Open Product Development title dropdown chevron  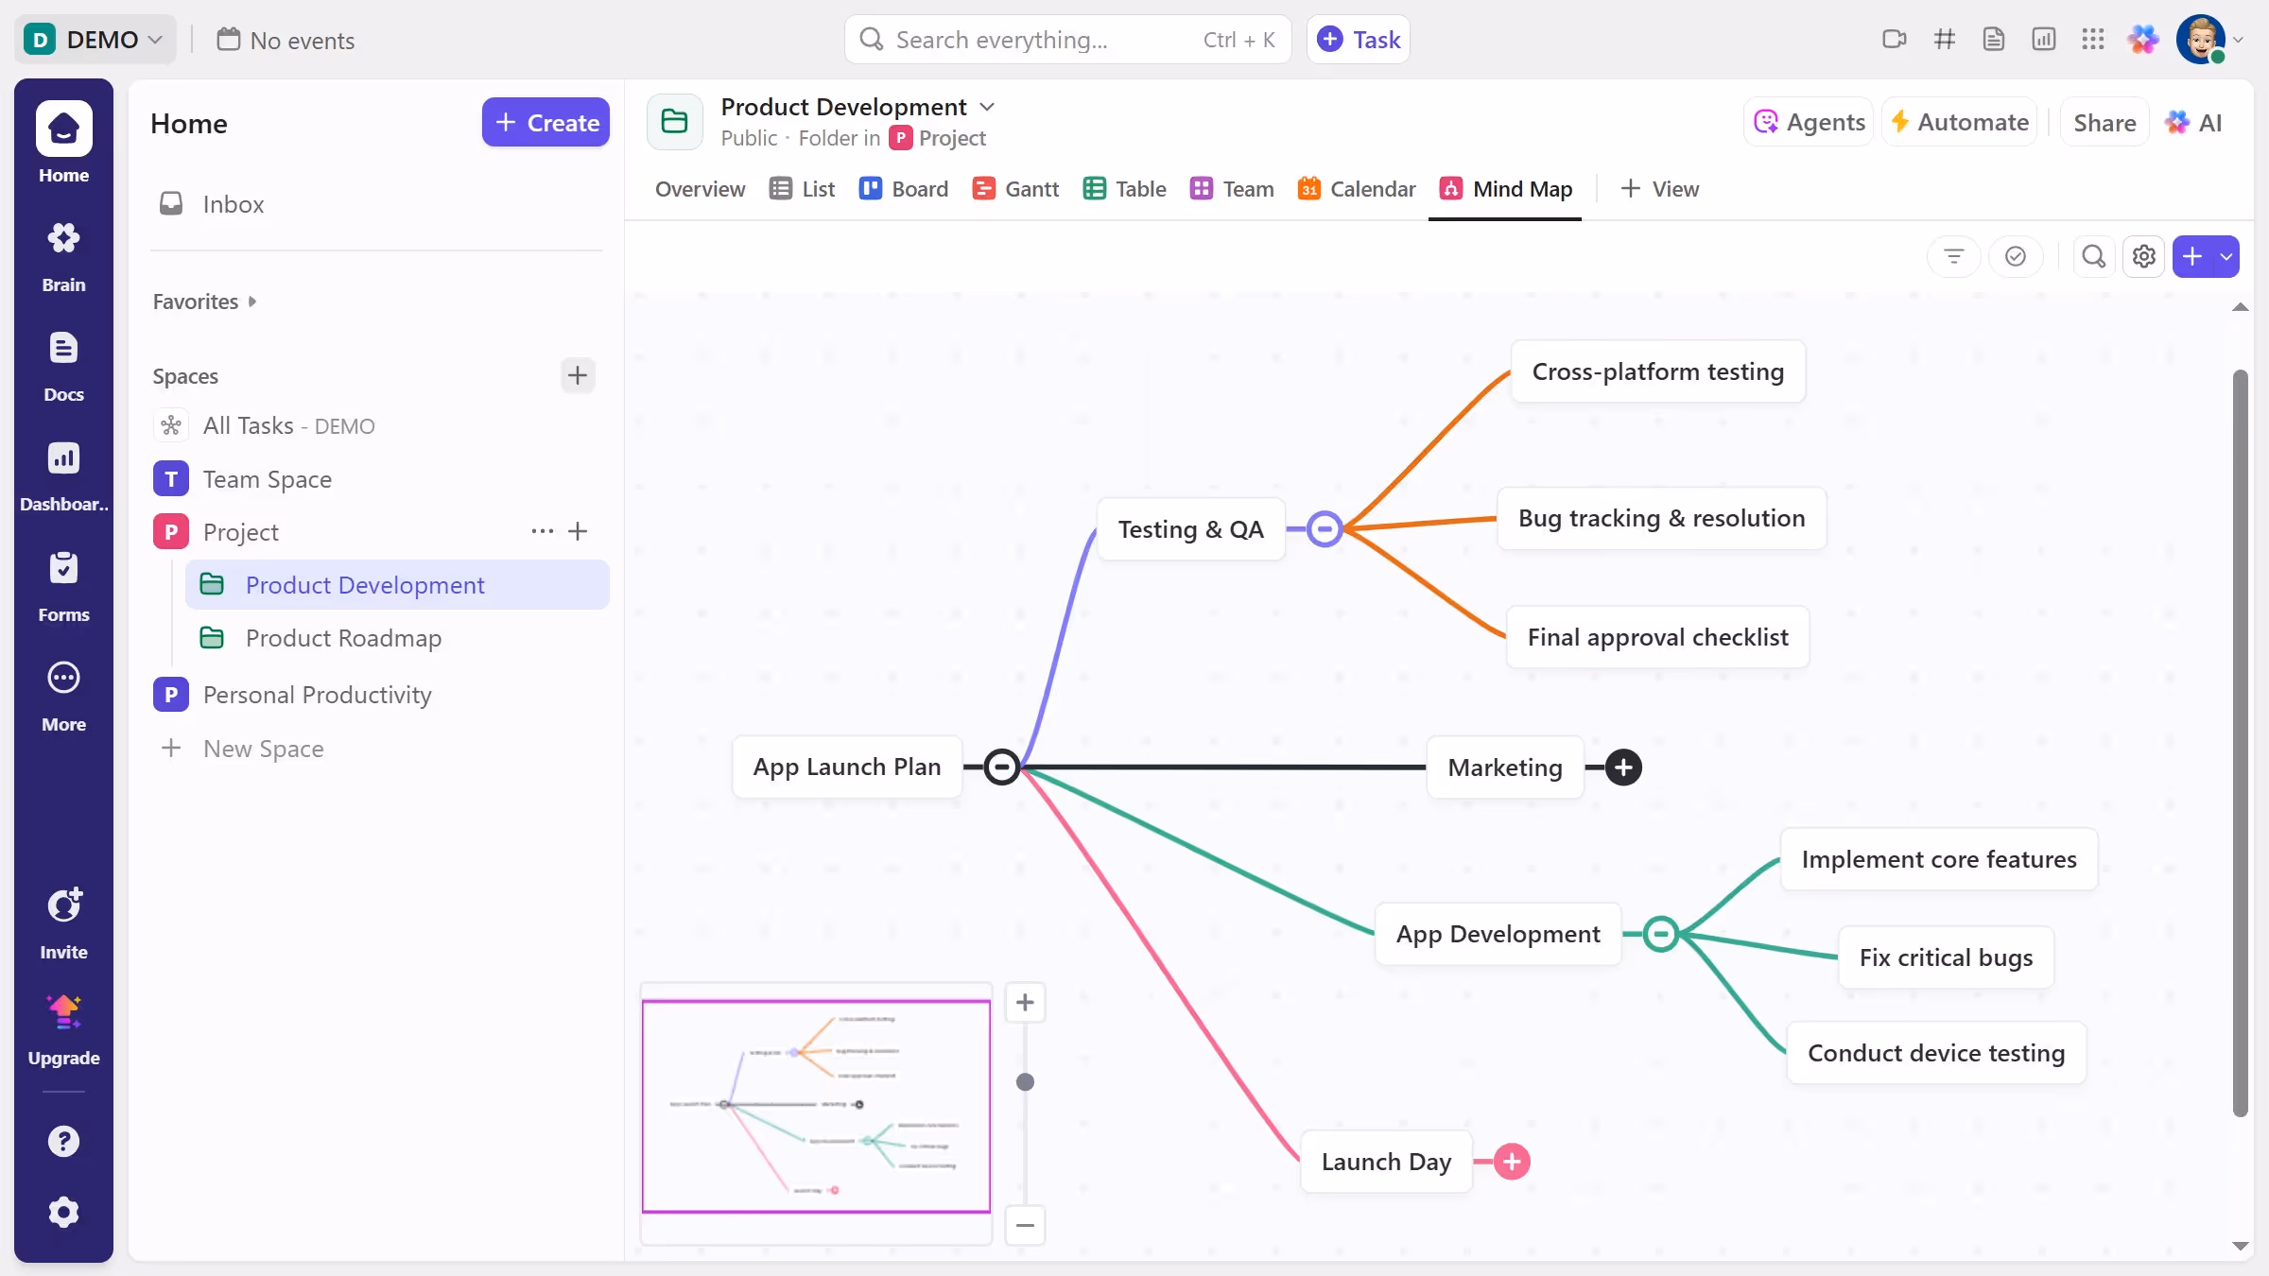pyautogui.click(x=987, y=107)
